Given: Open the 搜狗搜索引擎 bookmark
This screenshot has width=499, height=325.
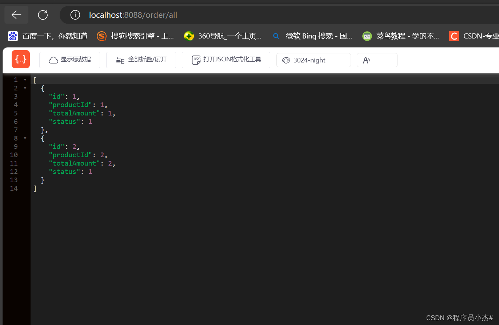Looking at the screenshot, I should coord(135,36).
